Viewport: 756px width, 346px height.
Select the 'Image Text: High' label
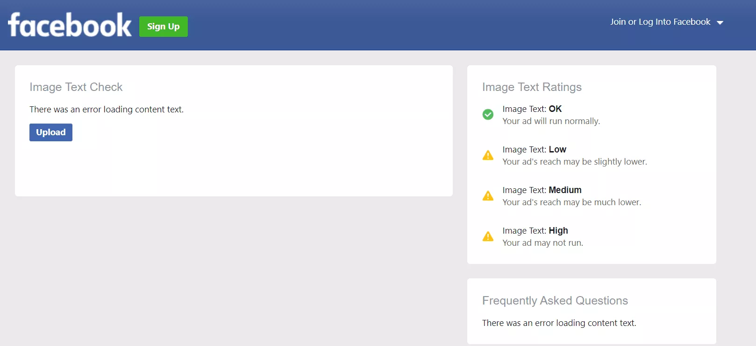[x=535, y=231]
